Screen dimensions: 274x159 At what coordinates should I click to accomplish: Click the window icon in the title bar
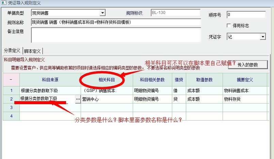click(x=3, y=3)
